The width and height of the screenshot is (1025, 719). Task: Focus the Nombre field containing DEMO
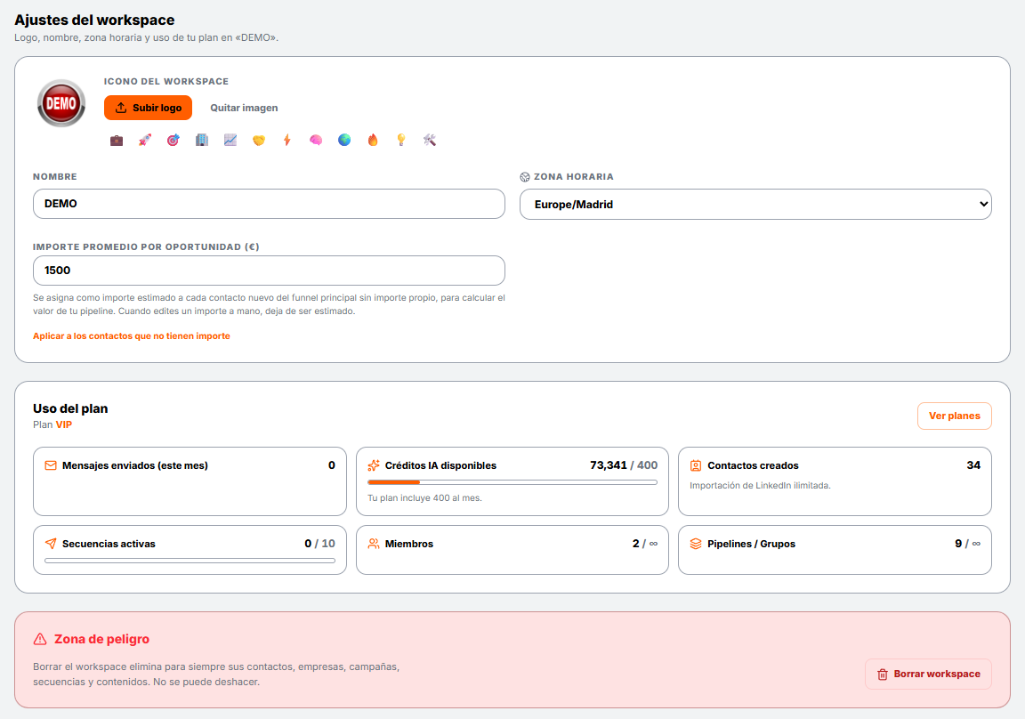[x=269, y=204]
